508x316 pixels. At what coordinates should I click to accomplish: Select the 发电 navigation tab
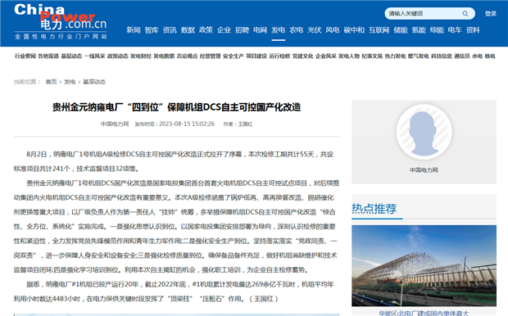(x=278, y=30)
